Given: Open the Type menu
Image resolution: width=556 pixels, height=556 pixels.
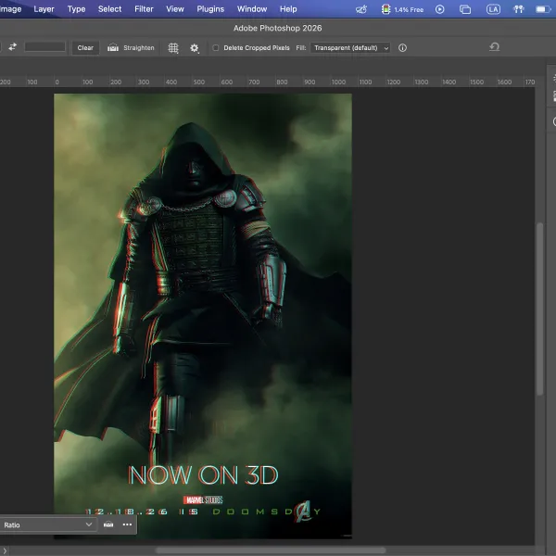Looking at the screenshot, I should (77, 9).
